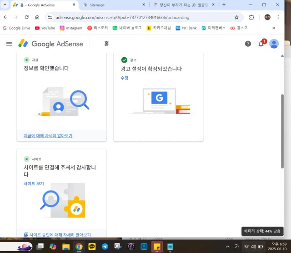Open the Chrome extensions puzzle icon
Image resolution: width=291 pixels, height=253 pixels.
[251, 17]
